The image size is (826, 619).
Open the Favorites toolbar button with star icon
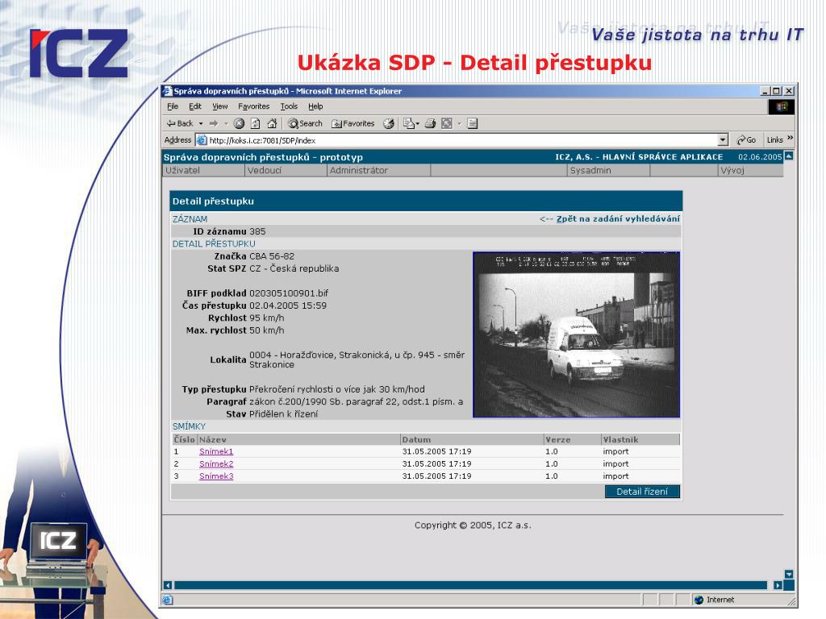point(353,123)
